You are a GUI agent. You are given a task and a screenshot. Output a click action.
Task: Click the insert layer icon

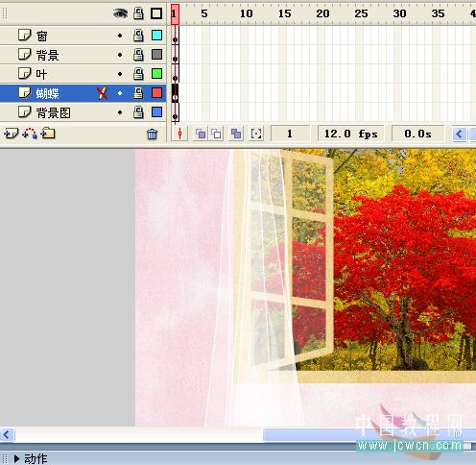coord(12,134)
